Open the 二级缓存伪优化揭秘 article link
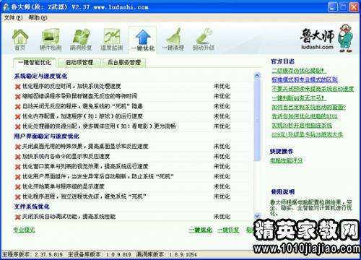 click(x=299, y=71)
